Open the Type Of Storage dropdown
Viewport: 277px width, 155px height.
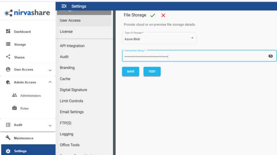[159, 38]
